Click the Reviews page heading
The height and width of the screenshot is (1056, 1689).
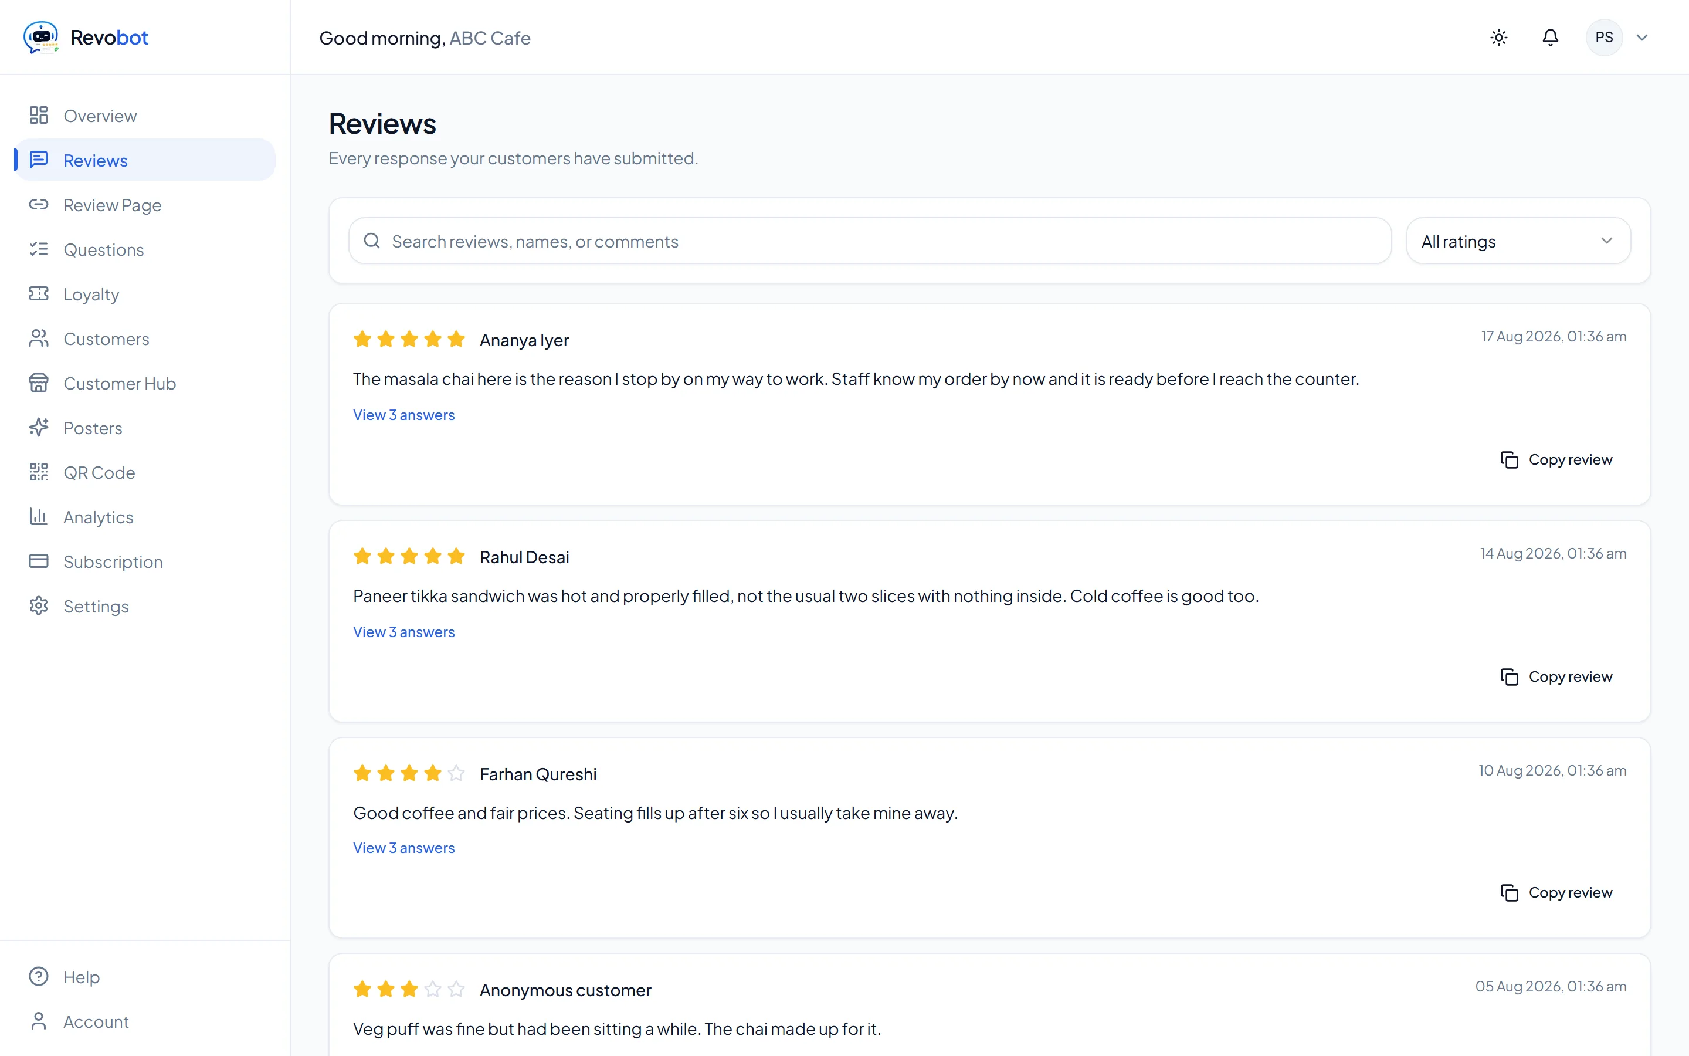pyautogui.click(x=382, y=124)
